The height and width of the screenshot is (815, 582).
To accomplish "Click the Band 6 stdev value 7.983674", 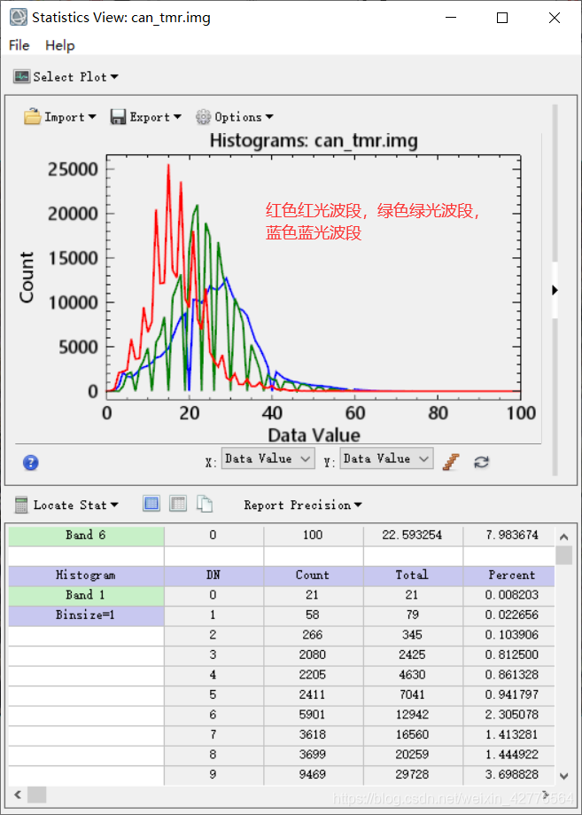I will (508, 536).
